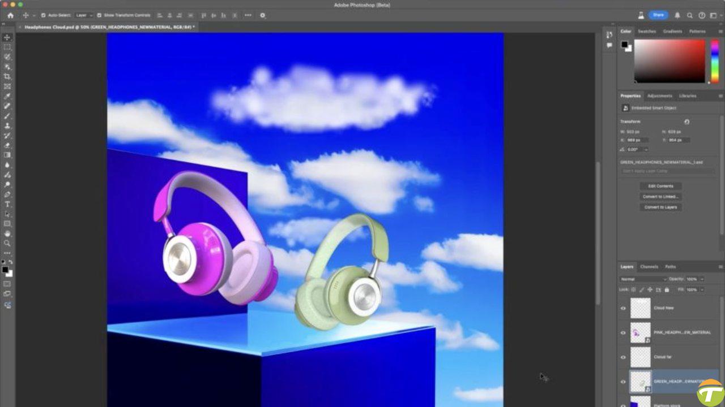Toggle lock all on the layer
Viewport: 725px width, 407px height.
tap(667, 289)
